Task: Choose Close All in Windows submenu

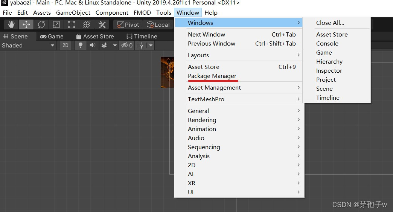Action: click(x=337, y=23)
